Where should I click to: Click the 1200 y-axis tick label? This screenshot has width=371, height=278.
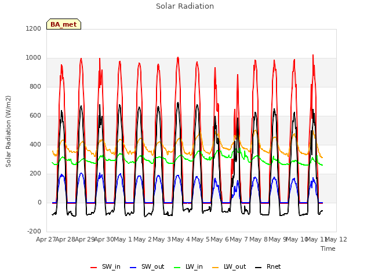[x=34, y=28]
